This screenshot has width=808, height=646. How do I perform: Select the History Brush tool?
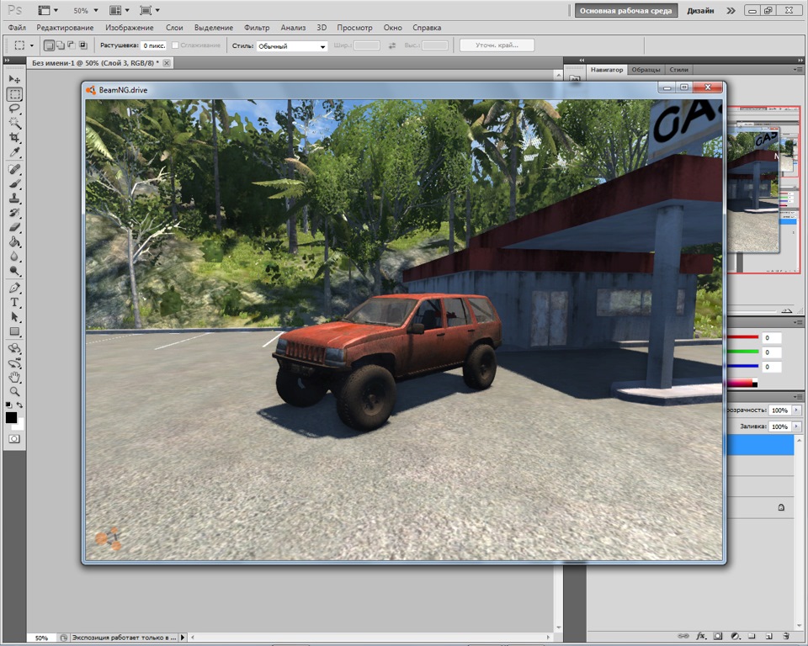point(14,213)
